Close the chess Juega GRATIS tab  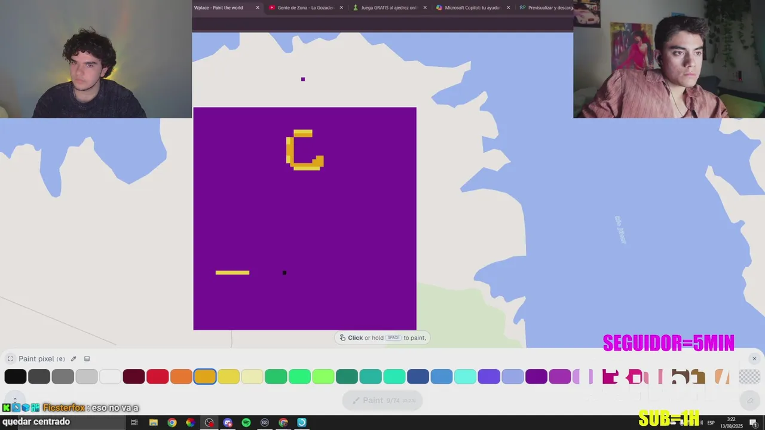[x=425, y=8]
